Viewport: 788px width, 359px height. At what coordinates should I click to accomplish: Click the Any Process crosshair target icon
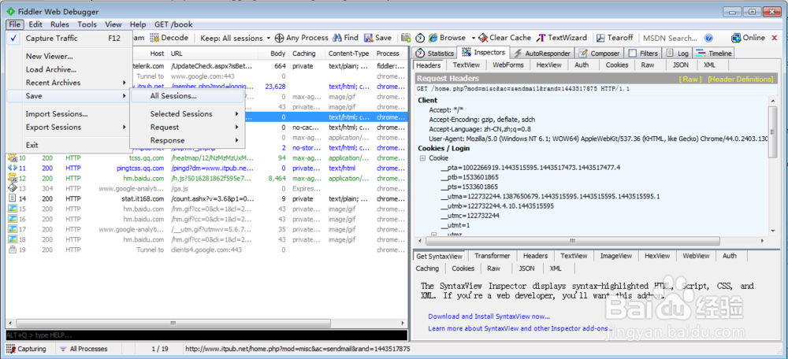pos(280,38)
